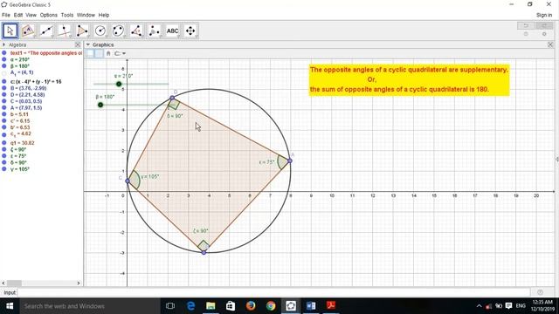This screenshot has width=559, height=314.
Task: Select the Angle tool
Action: click(x=136, y=31)
